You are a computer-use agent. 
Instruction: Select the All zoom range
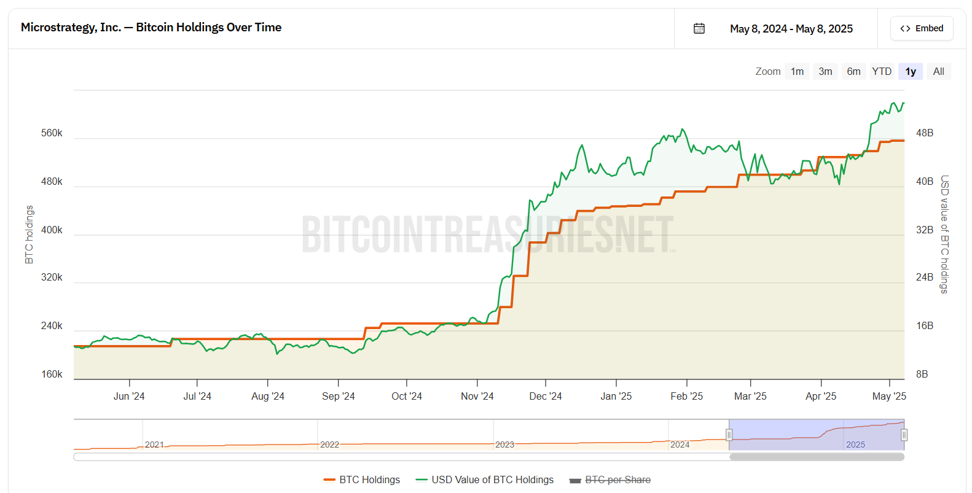point(938,71)
